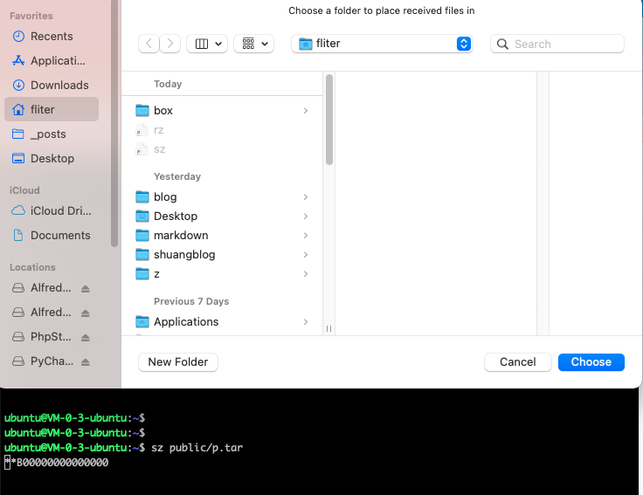Click the Choose button
Image resolution: width=643 pixels, height=495 pixels.
point(591,361)
